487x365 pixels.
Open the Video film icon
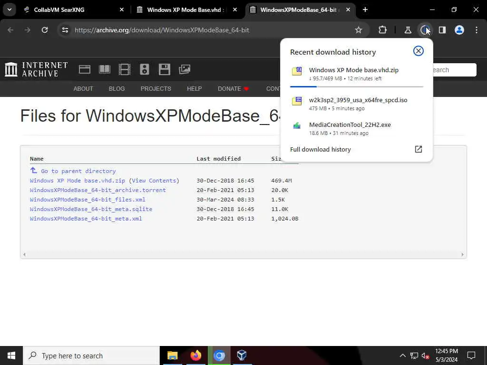[x=125, y=69]
